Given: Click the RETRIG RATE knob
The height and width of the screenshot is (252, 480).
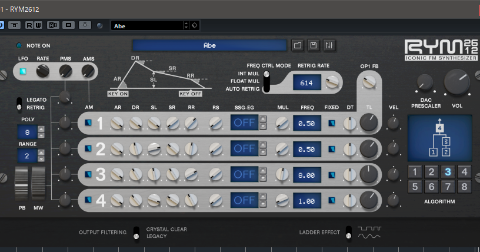Looking at the screenshot, I should click(x=332, y=82).
